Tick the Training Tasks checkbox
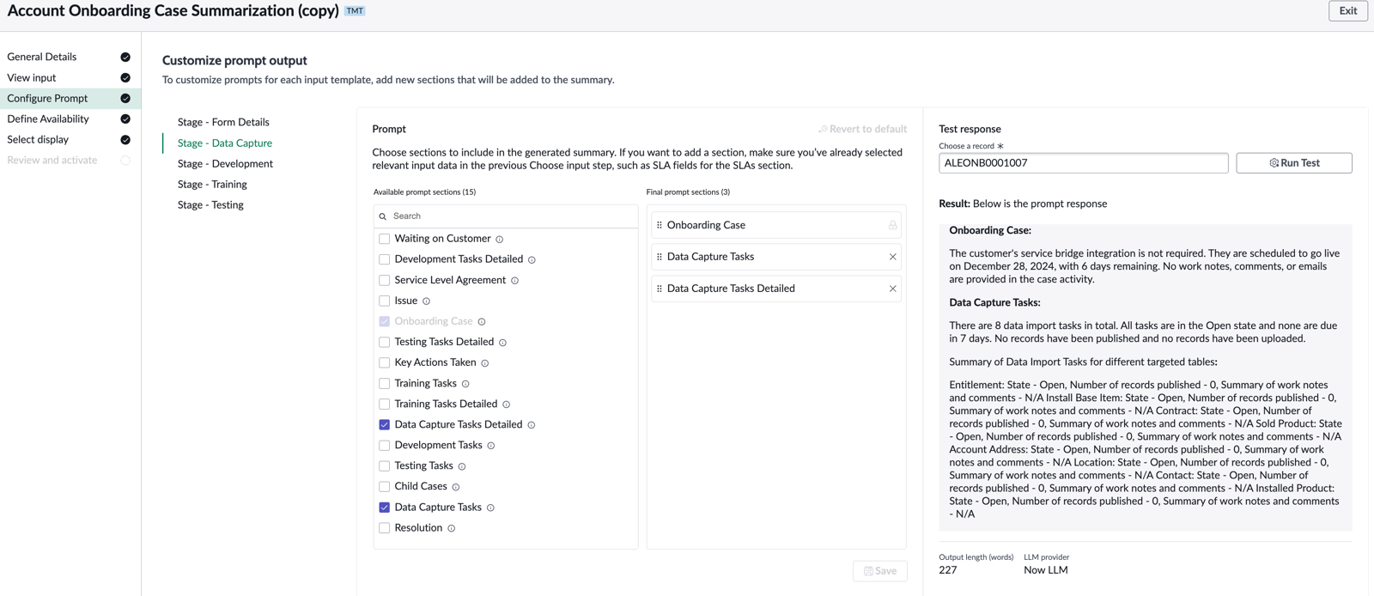Image resolution: width=1374 pixels, height=596 pixels. click(x=384, y=383)
